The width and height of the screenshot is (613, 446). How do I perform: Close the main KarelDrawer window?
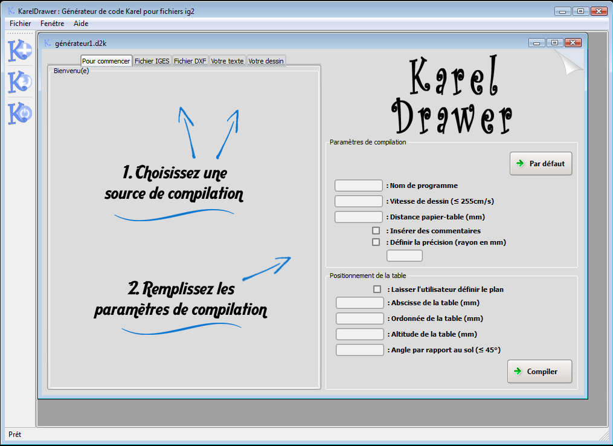[599, 11]
